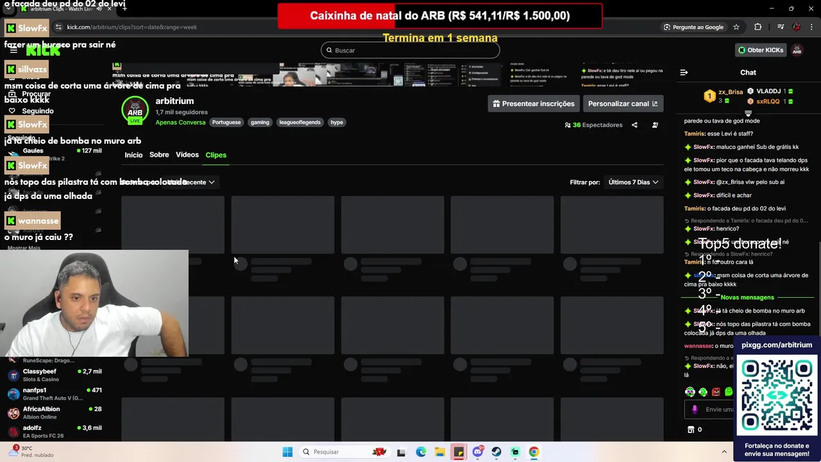
Task: Open Steam from the taskbar
Action: [496, 452]
